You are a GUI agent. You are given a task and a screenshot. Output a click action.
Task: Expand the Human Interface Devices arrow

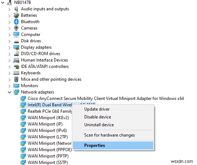coord(9,60)
